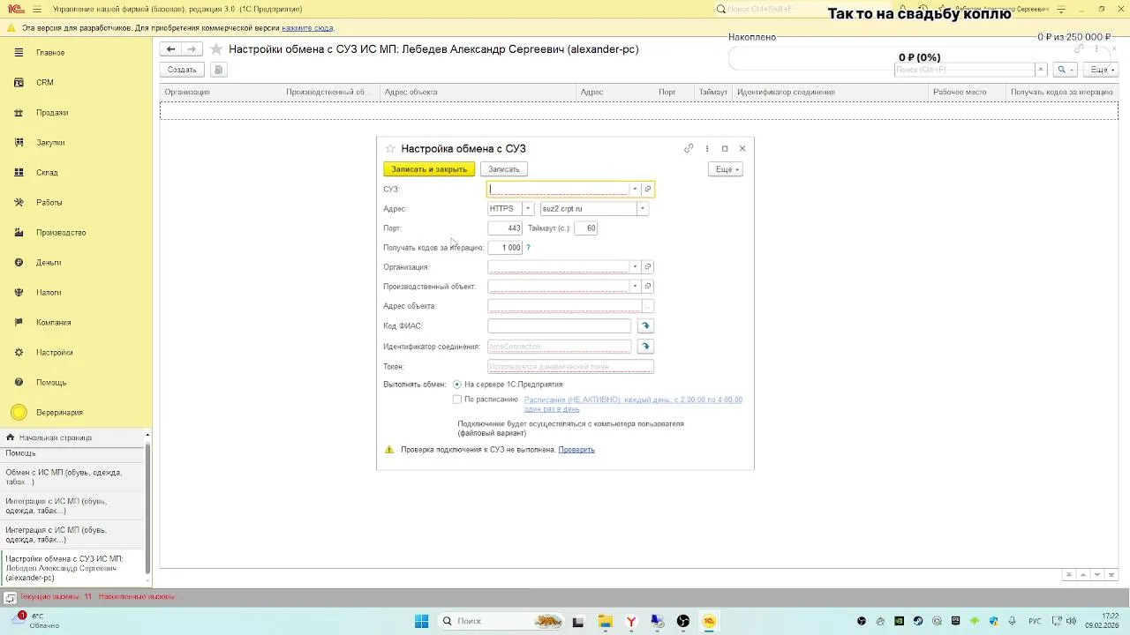Switch to the Начальная страница tab
The image size is (1130, 635).
73,437
